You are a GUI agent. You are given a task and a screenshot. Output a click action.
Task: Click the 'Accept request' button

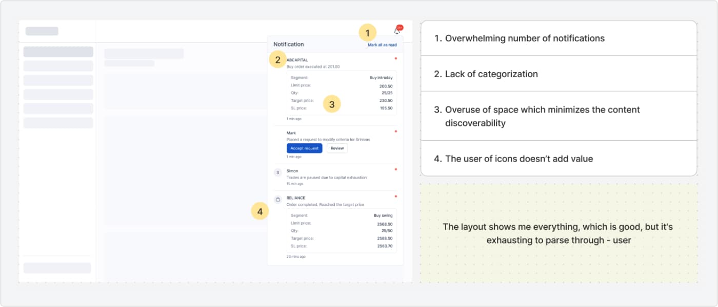click(x=305, y=148)
